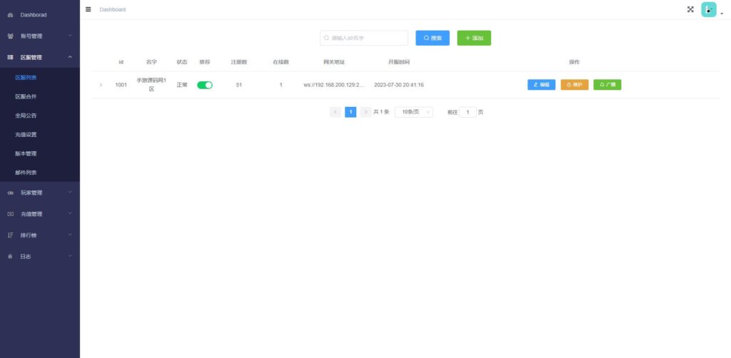Viewport: 731px width, 358px height.
Task: Click the 开服时间 column header
Action: pos(398,62)
